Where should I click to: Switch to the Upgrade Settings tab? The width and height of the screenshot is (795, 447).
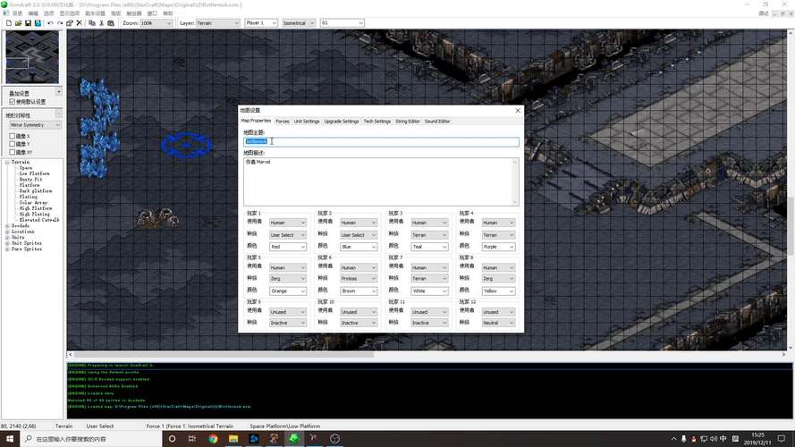342,122
